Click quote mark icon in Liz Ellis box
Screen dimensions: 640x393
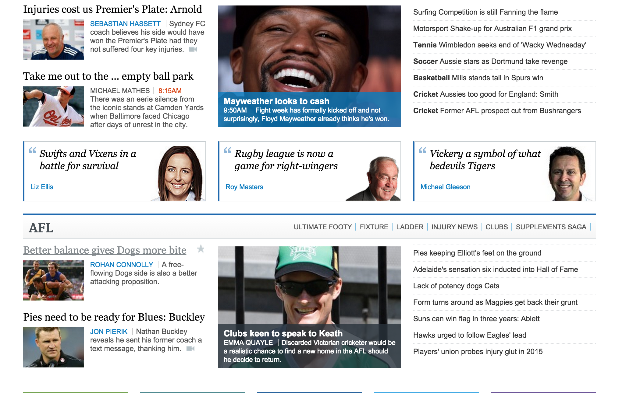[x=33, y=150]
